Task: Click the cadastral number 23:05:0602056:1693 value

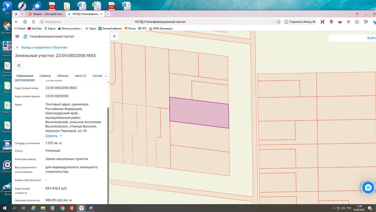Action: pyautogui.click(x=61, y=88)
